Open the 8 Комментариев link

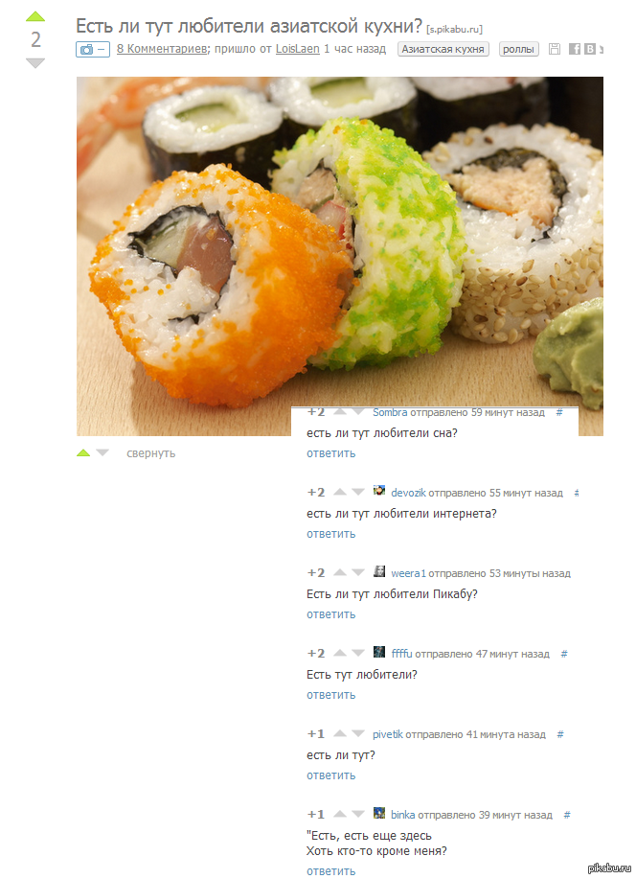(161, 49)
